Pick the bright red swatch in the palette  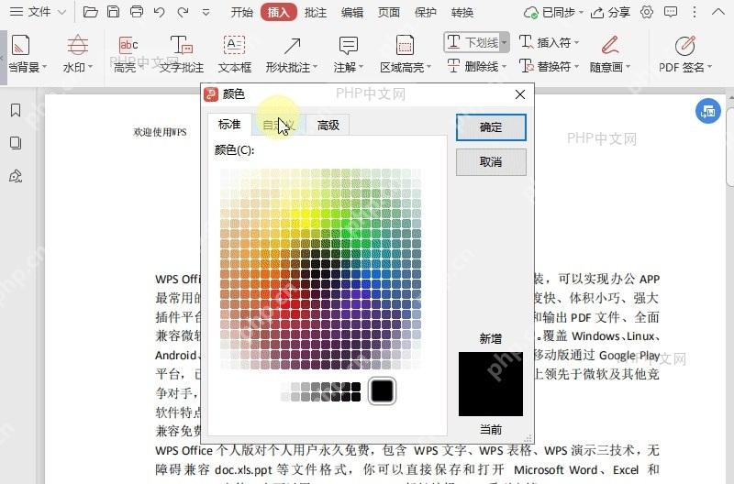coord(295,303)
